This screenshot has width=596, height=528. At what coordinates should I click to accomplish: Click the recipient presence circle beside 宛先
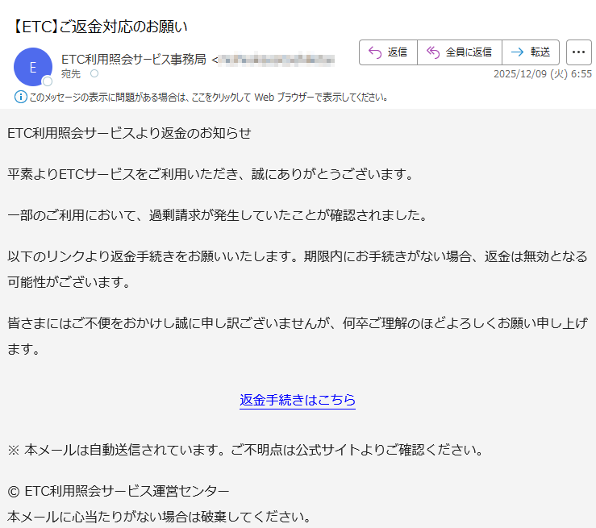(94, 74)
